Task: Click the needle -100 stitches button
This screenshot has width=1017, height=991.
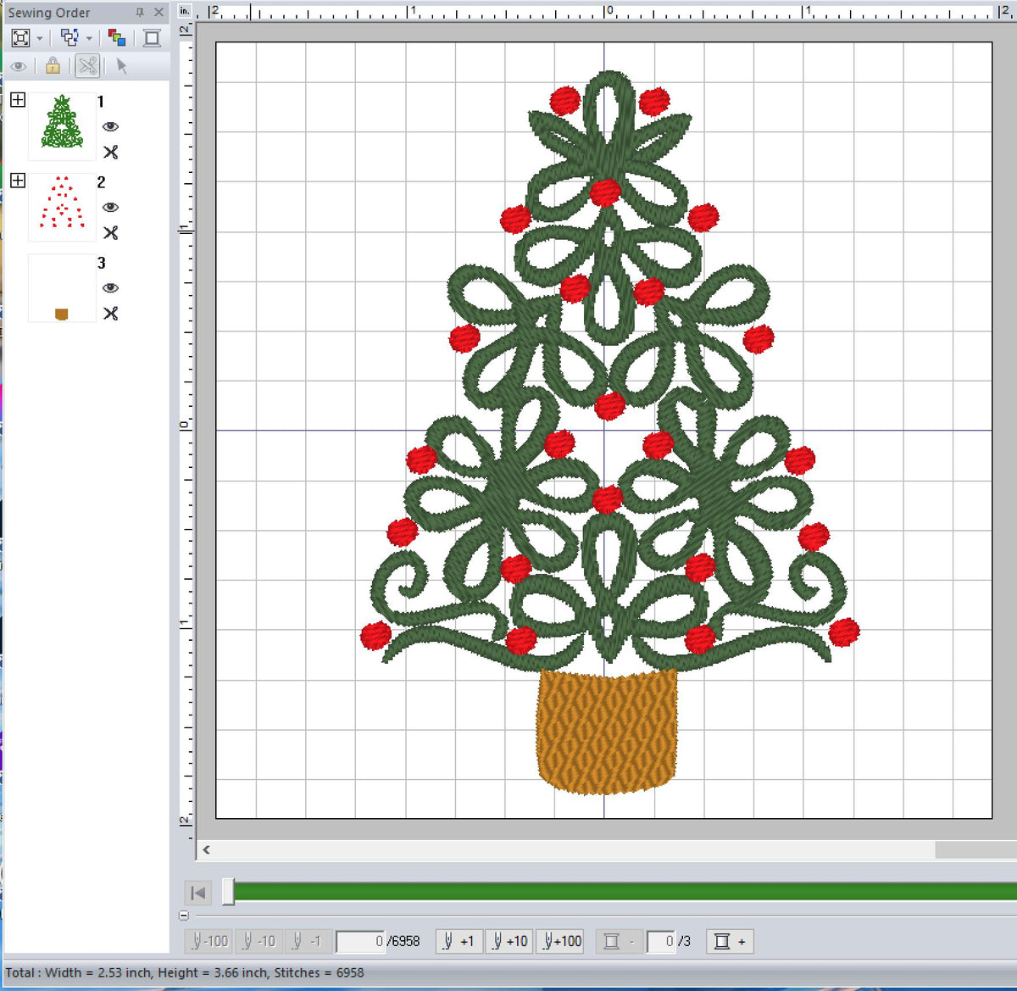Action: pyautogui.click(x=208, y=941)
